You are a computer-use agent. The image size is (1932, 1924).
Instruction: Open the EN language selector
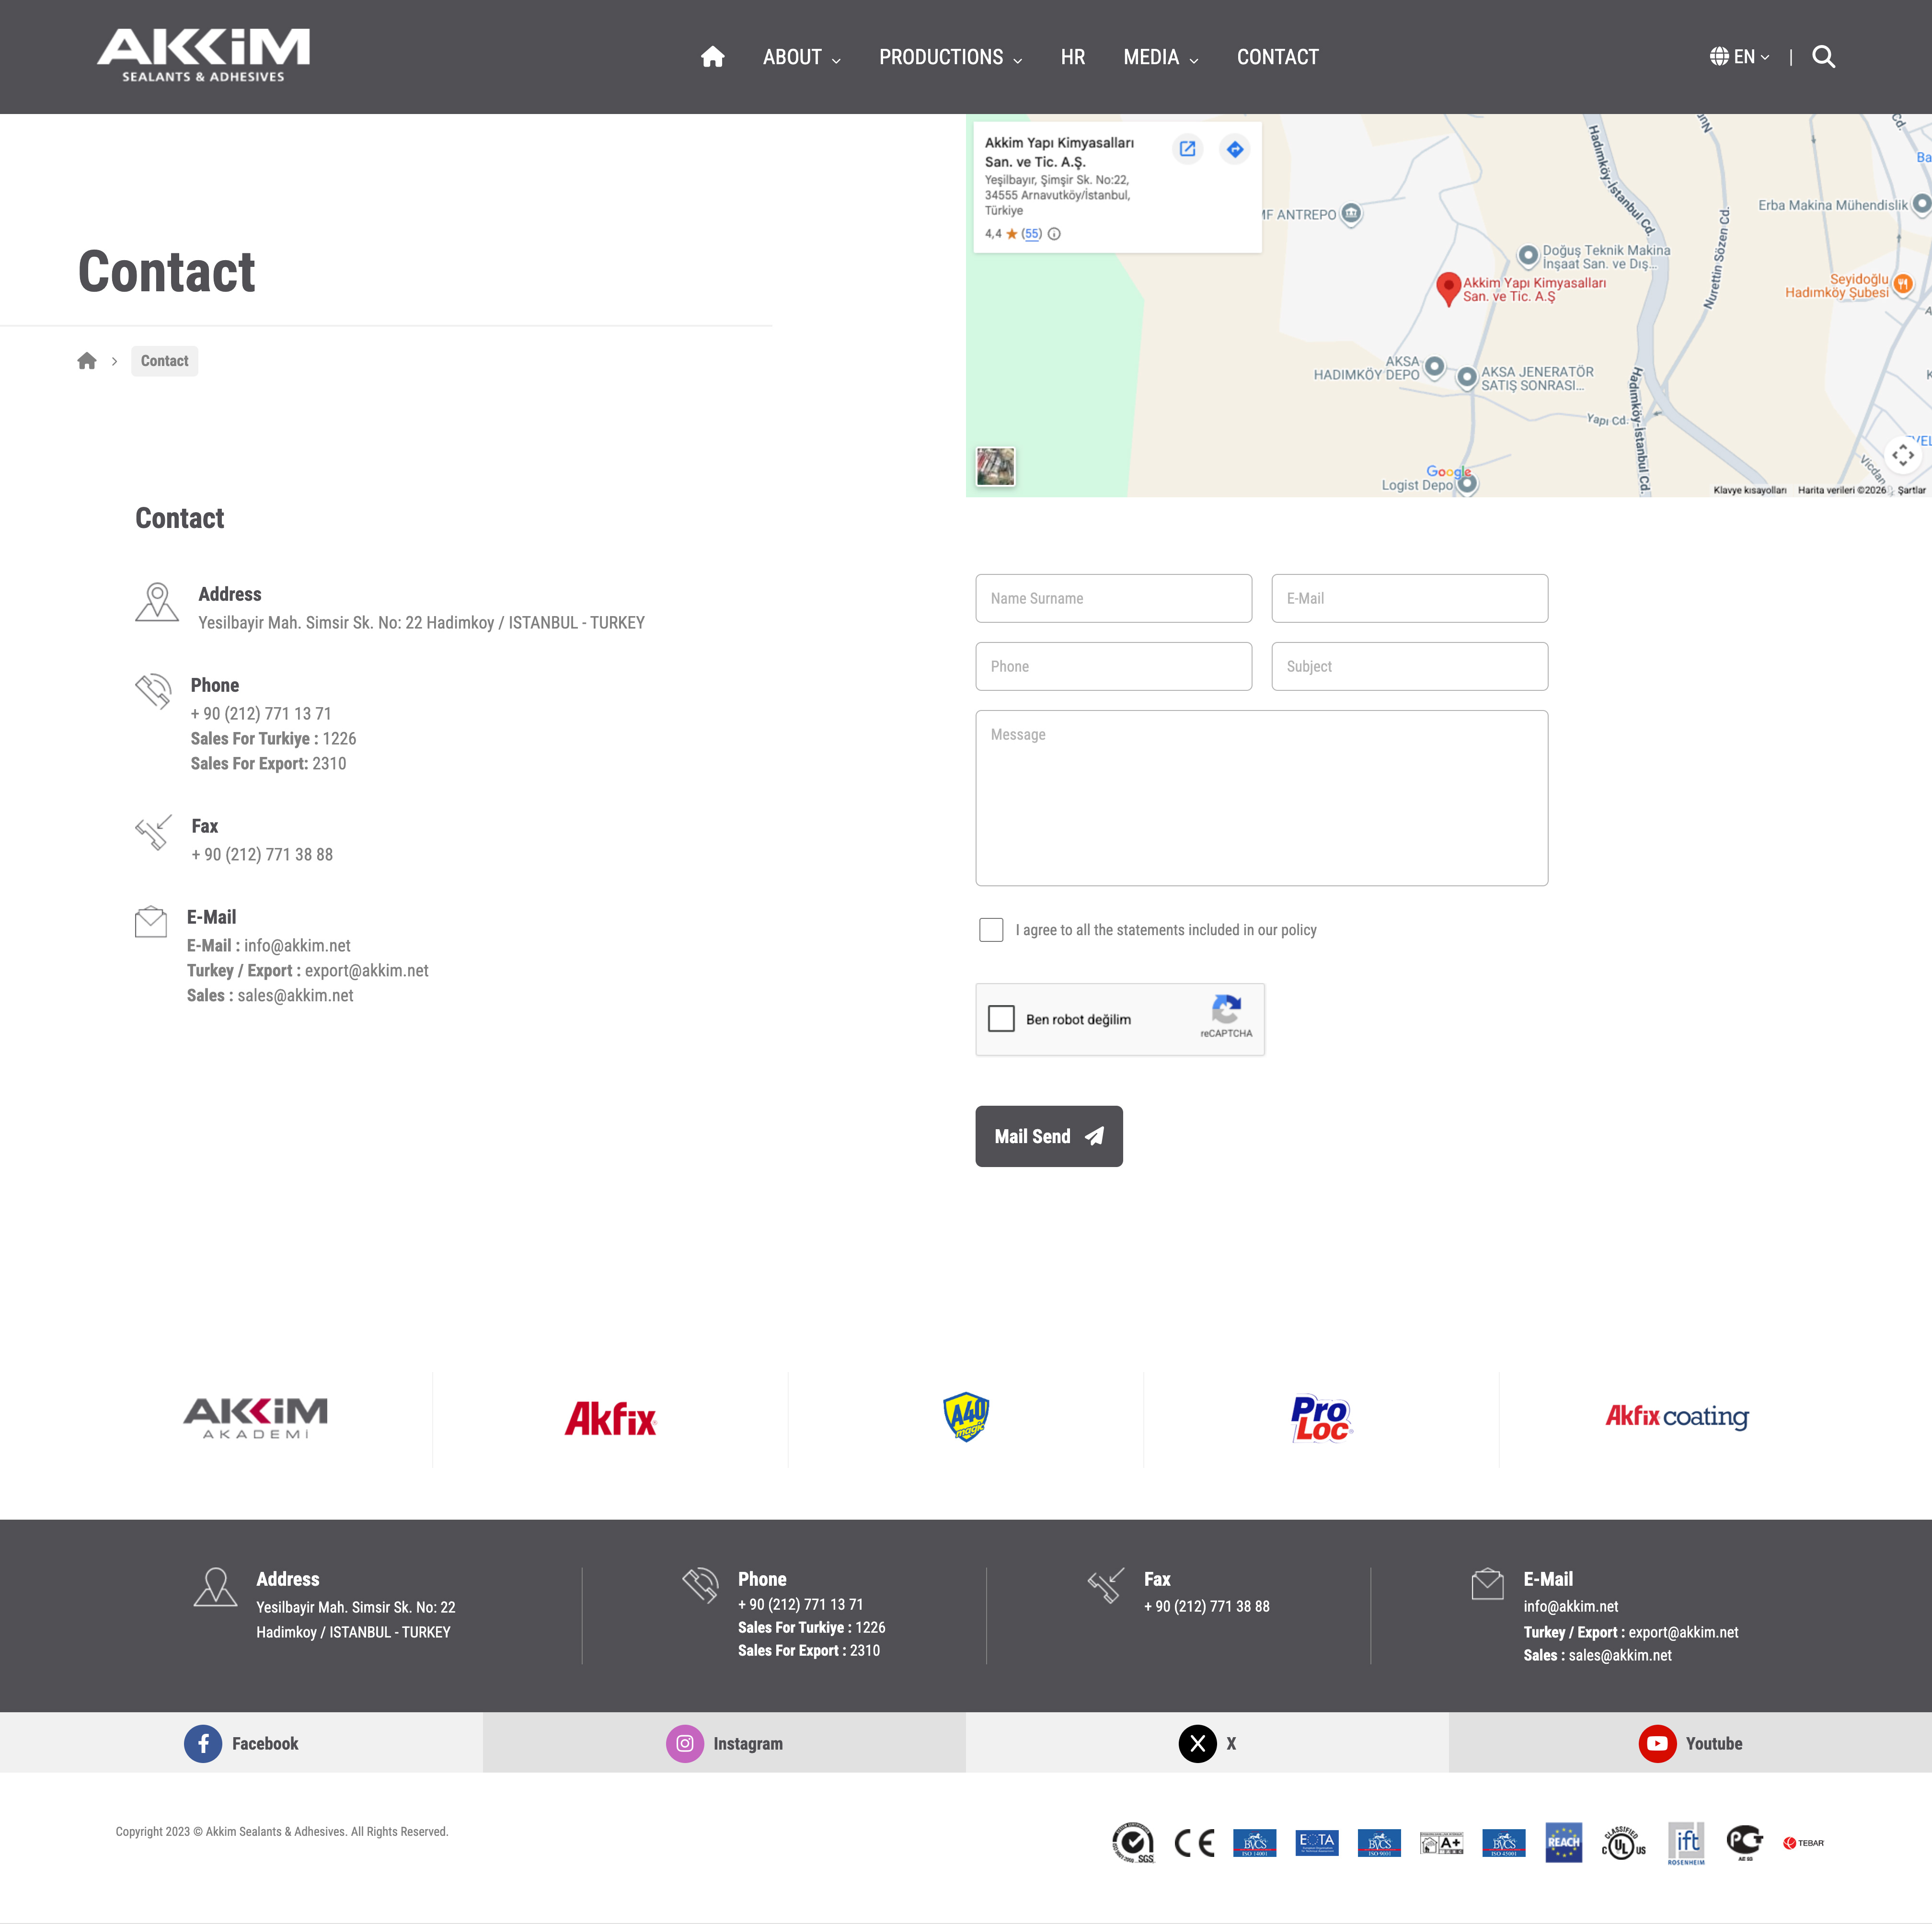click(1739, 57)
